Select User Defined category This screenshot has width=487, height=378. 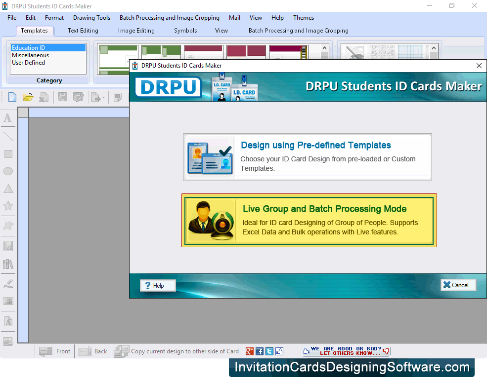[x=48, y=63]
